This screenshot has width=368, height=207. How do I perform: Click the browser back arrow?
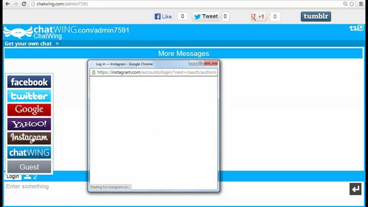tap(7, 4)
